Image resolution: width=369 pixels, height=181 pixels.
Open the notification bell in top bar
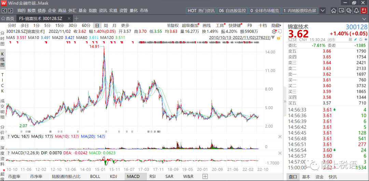click(x=356, y=11)
